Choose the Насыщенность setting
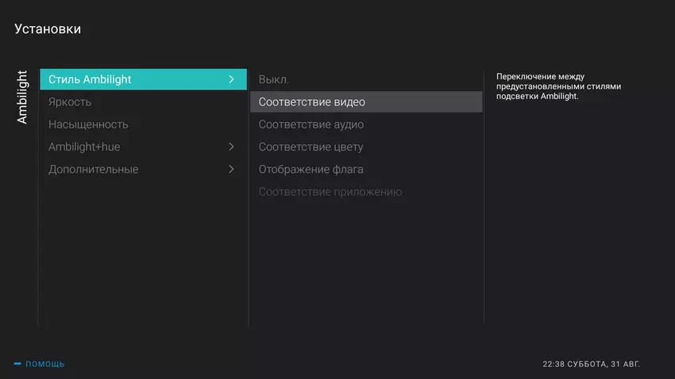This screenshot has width=675, height=379. (88, 124)
